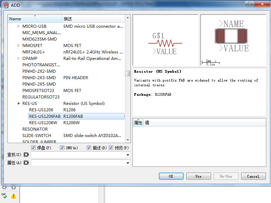This screenshot has width=271, height=203.
Task: Click the R1206FAB package footprint preview
Action: (233, 40)
